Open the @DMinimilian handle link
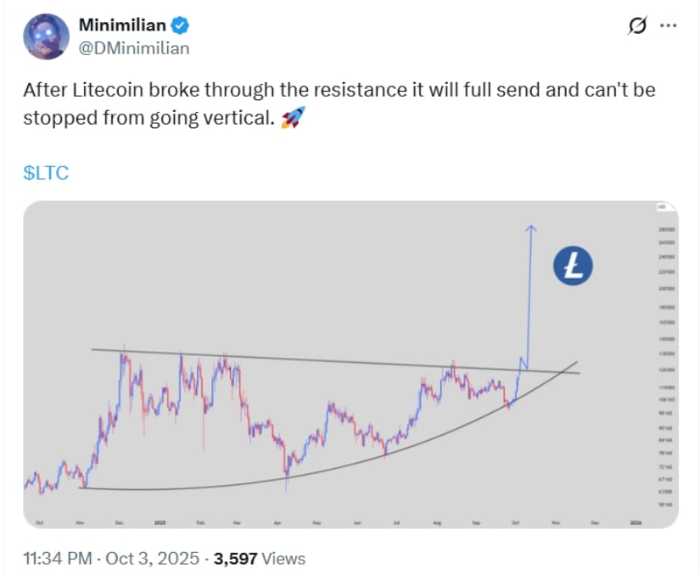700x574 pixels. click(133, 48)
